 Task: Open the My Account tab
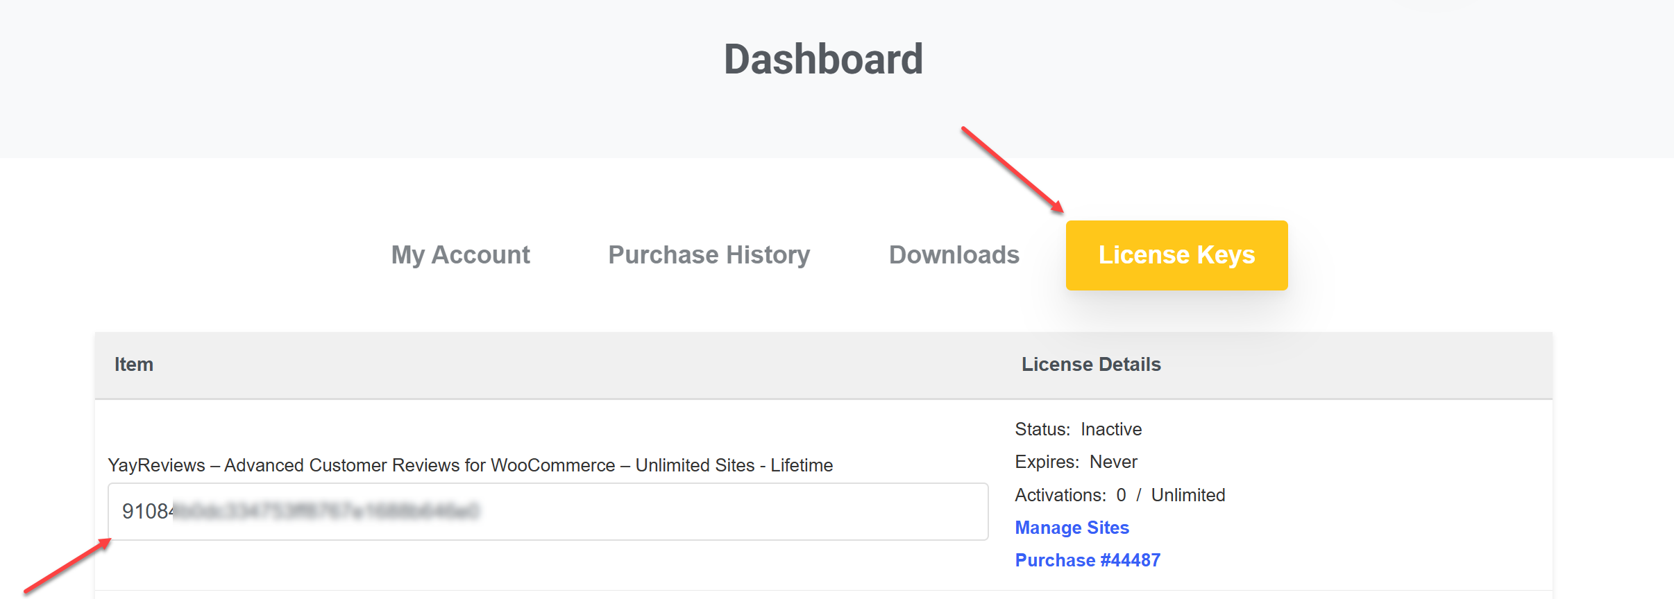(460, 255)
